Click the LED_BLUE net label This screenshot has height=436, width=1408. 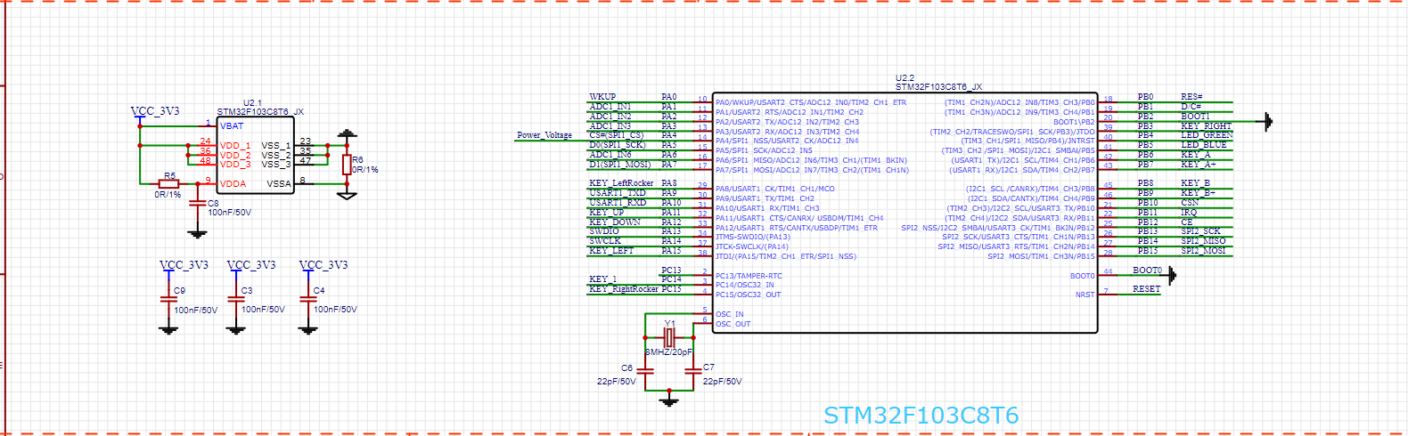tap(1204, 145)
